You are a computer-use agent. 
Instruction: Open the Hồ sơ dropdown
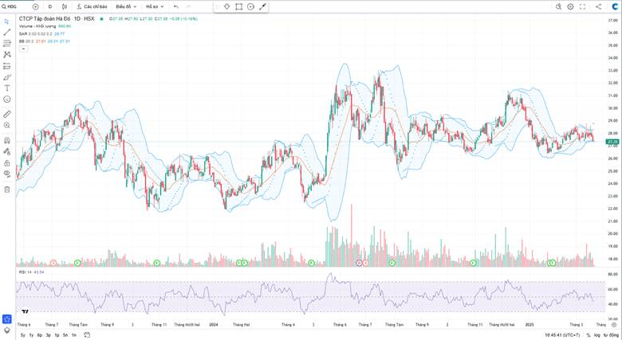point(152,6)
